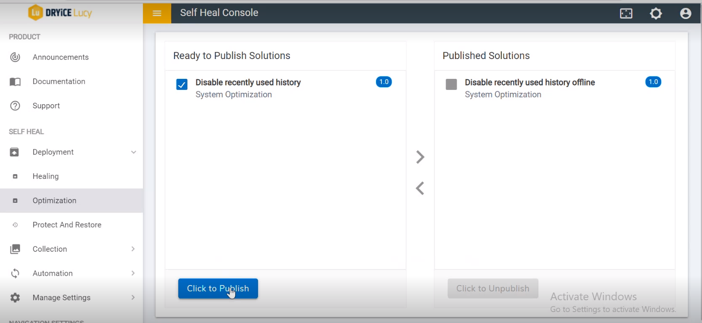Check Disable recently used history offline box

pyautogui.click(x=451, y=84)
